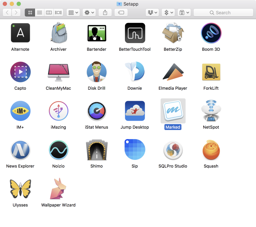Select the iStat Menus icon
Screen dimensions: 256x227
96,111
